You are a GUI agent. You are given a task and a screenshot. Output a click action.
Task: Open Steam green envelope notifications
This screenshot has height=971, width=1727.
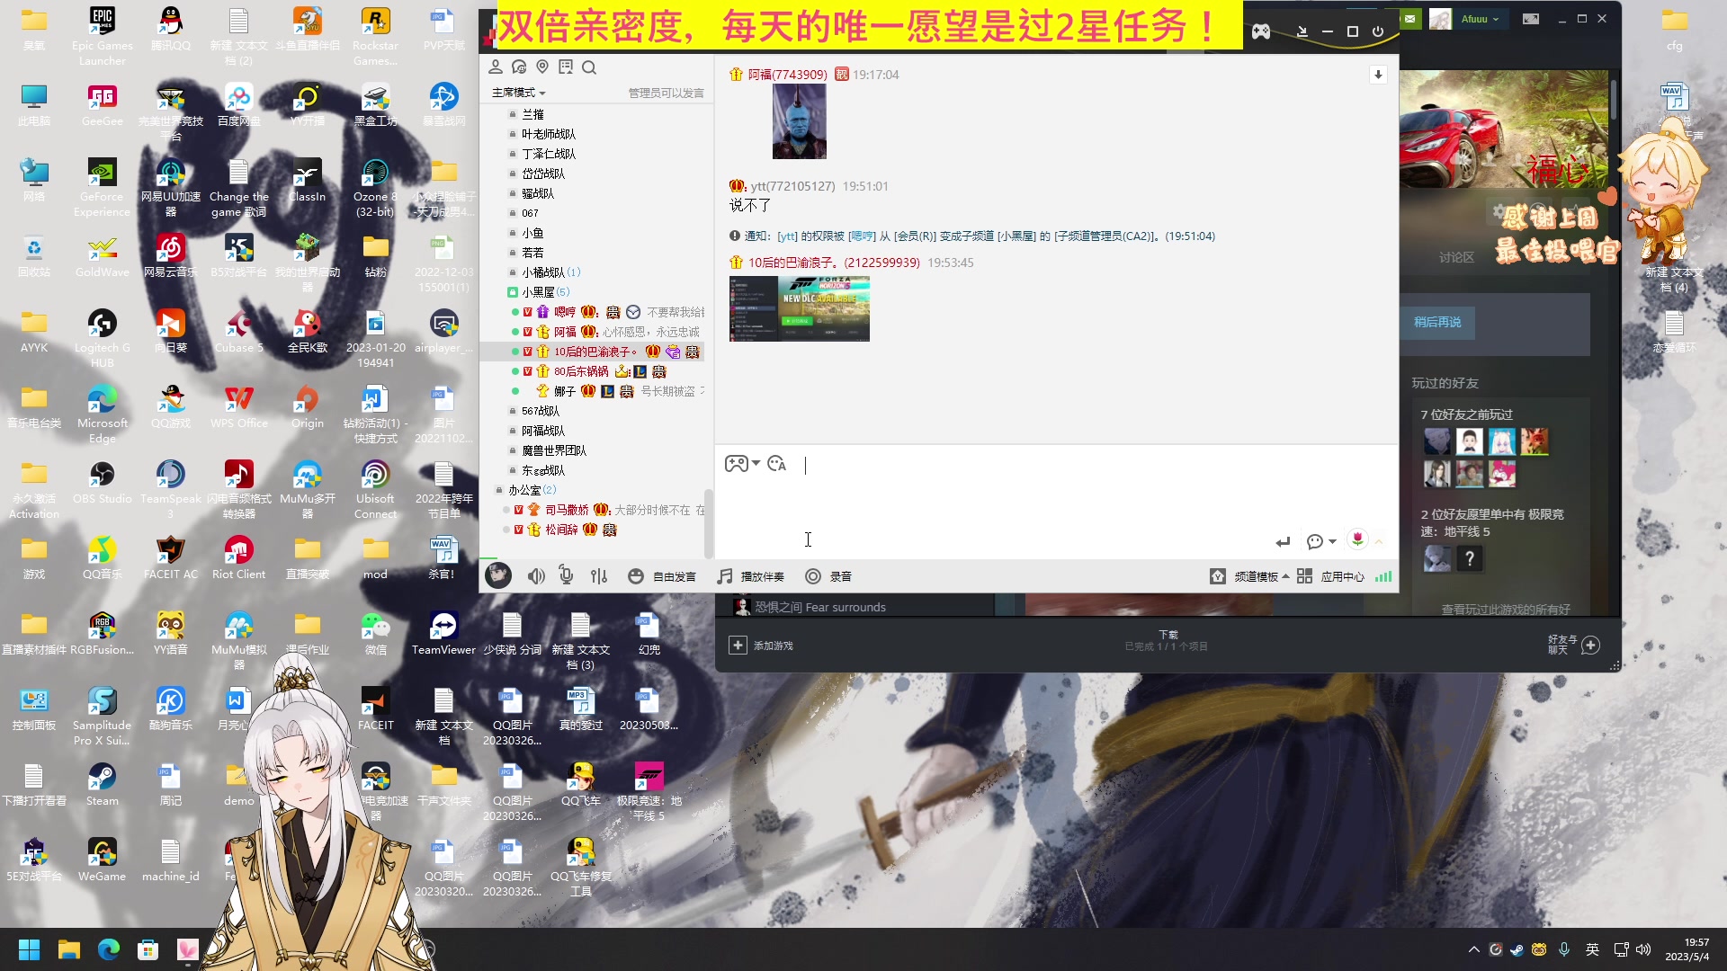[x=1409, y=19]
